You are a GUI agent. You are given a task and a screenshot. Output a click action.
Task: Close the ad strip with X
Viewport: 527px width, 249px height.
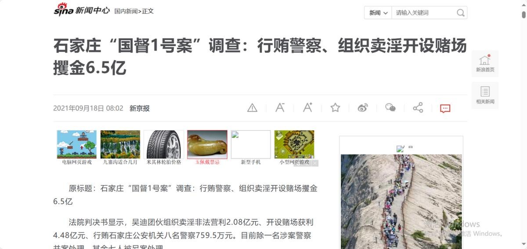[315, 163]
